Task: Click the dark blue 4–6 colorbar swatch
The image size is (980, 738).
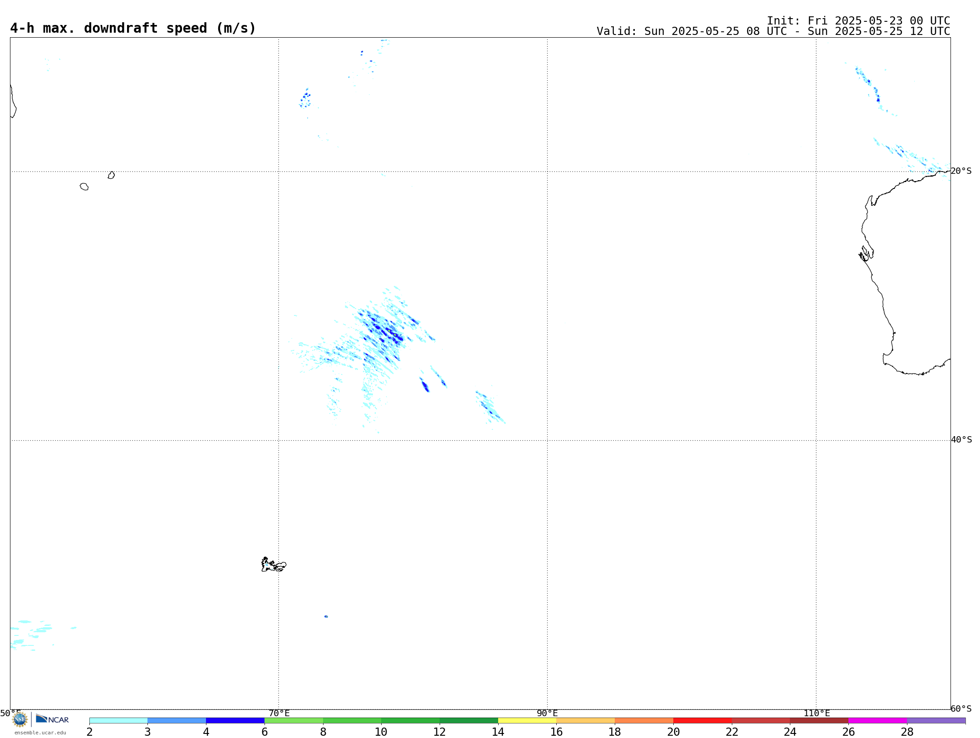Action: [235, 720]
